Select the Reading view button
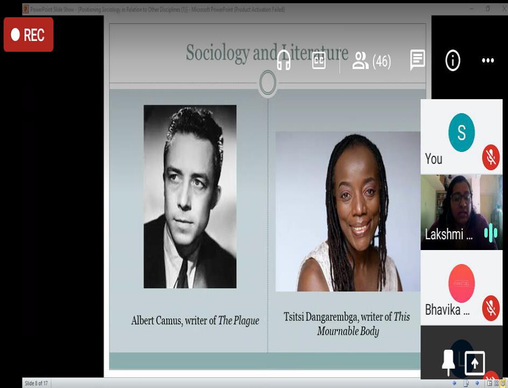508x388 pixels. point(503,383)
